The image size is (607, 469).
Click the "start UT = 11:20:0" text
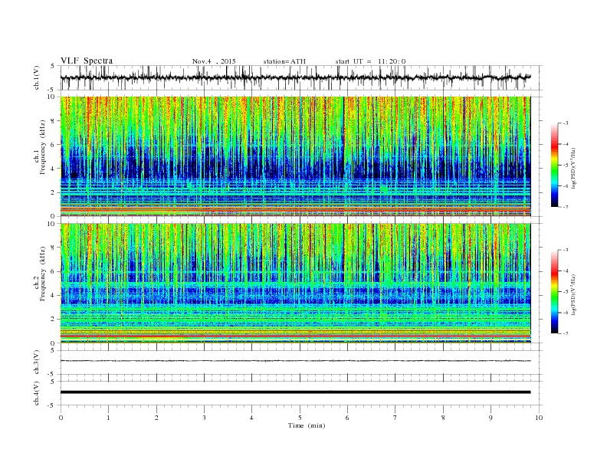[370, 61]
